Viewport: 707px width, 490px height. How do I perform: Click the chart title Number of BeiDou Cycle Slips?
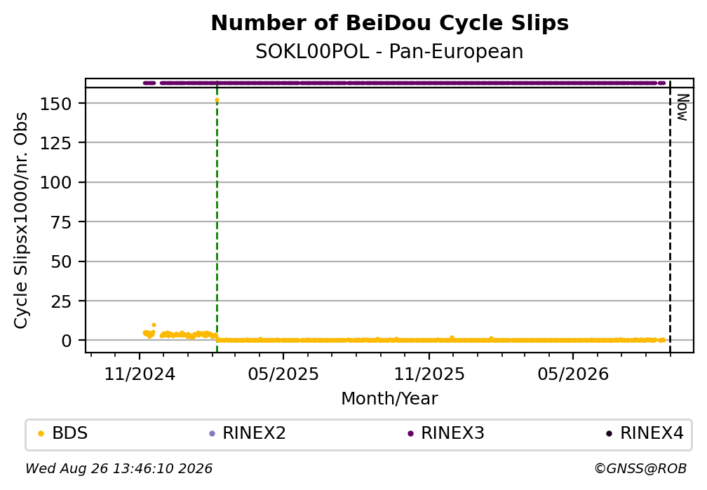[x=389, y=23]
